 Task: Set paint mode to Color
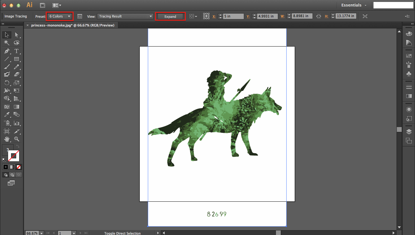tap(6, 167)
